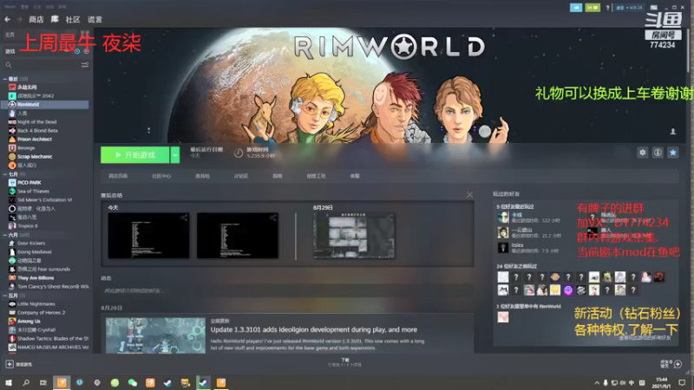Open the 社区中心 community hub link

(161, 176)
